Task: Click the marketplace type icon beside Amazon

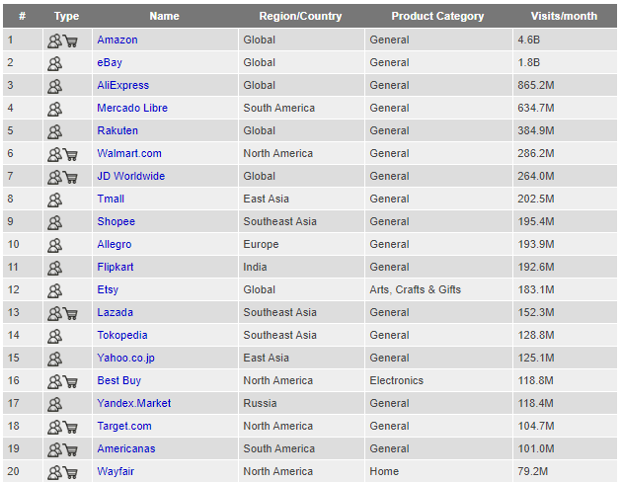Action: (54, 40)
